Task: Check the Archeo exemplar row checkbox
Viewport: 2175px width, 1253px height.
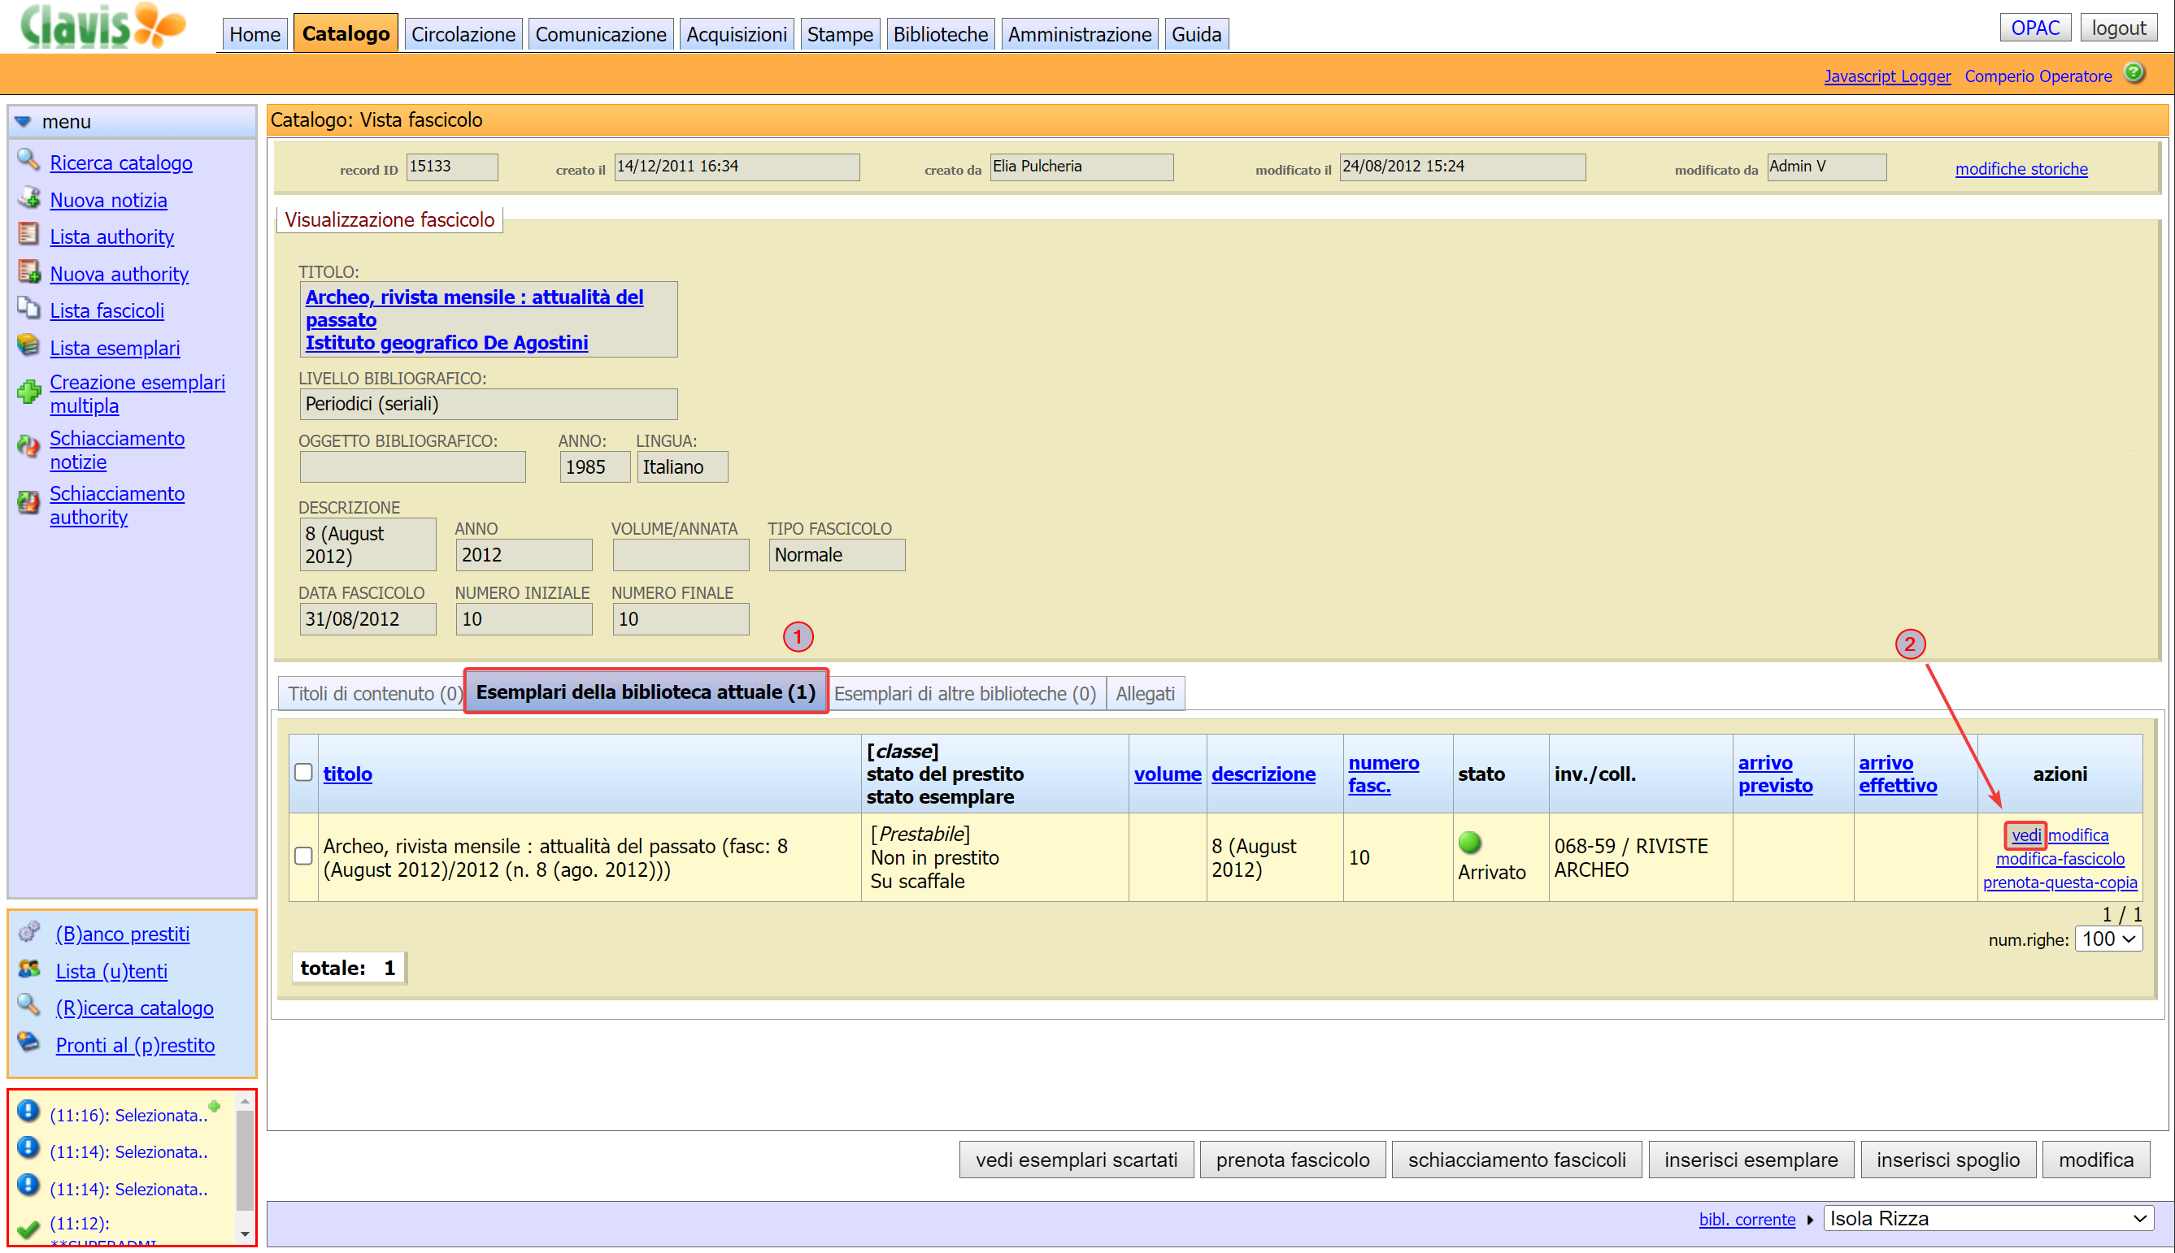Action: pos(303,856)
